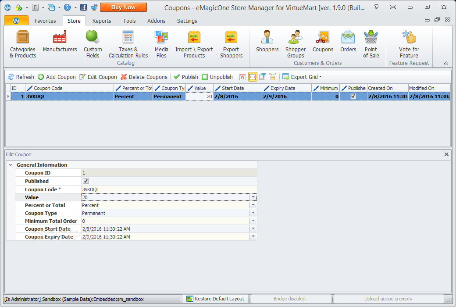
Task: Open the Value field dropdown arrow
Action: (x=253, y=197)
